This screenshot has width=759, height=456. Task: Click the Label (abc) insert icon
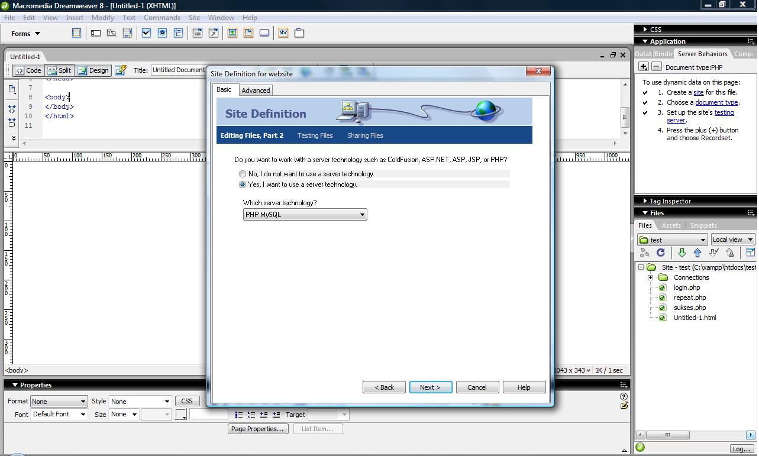click(283, 33)
